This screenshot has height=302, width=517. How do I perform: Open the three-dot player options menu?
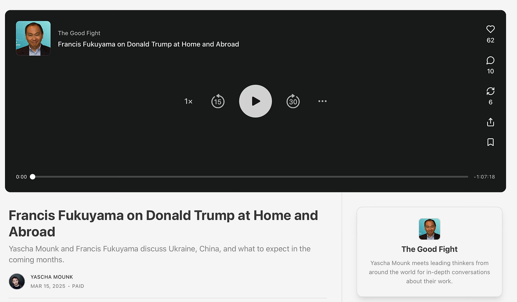pos(322,101)
